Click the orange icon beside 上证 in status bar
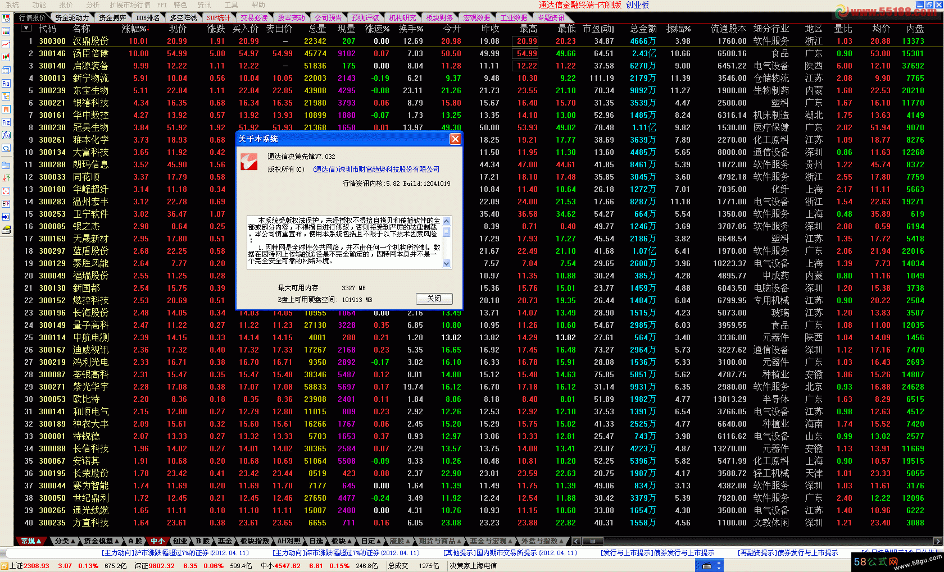Screen dimensions: 944x572 (x=4, y=566)
